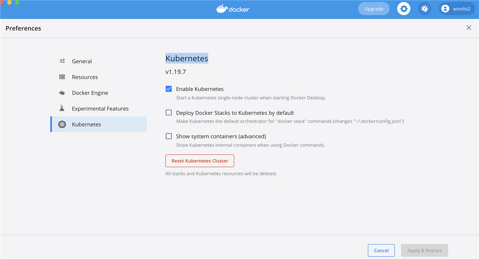
Task: Click the Apply & Restart button
Action: (x=425, y=251)
